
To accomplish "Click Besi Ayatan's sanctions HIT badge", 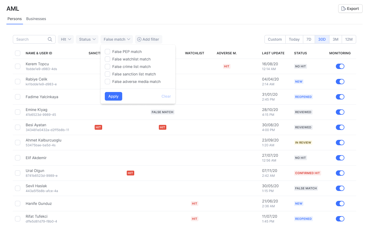I will [98, 127].
